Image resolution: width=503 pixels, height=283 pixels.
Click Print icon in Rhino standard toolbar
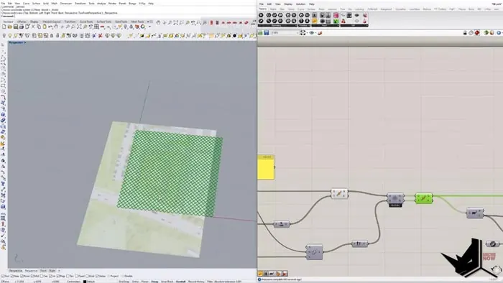21,27
